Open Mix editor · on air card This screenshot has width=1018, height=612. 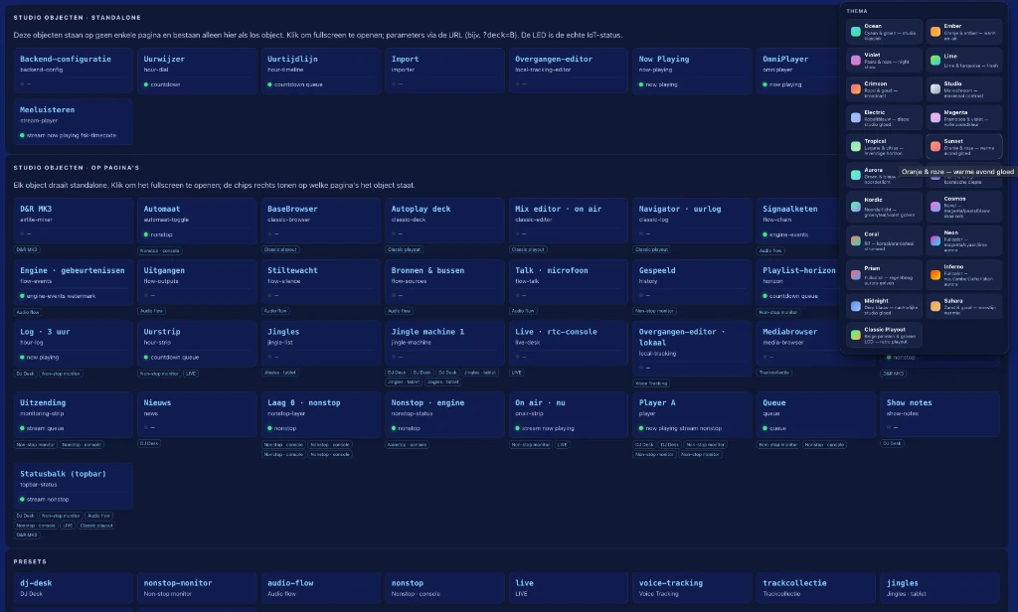[x=569, y=221]
